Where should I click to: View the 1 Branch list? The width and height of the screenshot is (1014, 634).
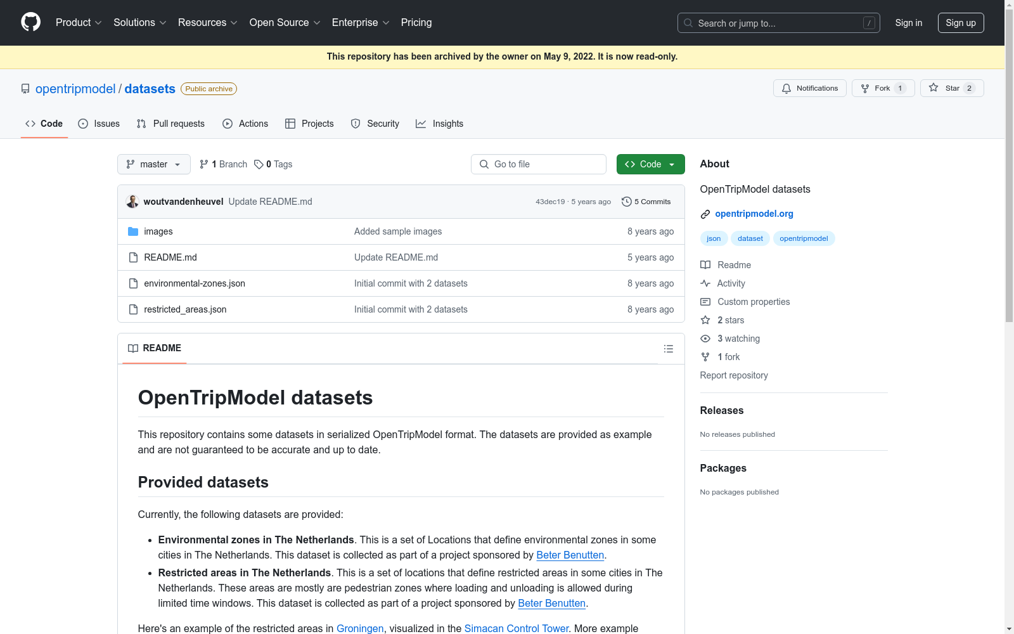pos(223,164)
